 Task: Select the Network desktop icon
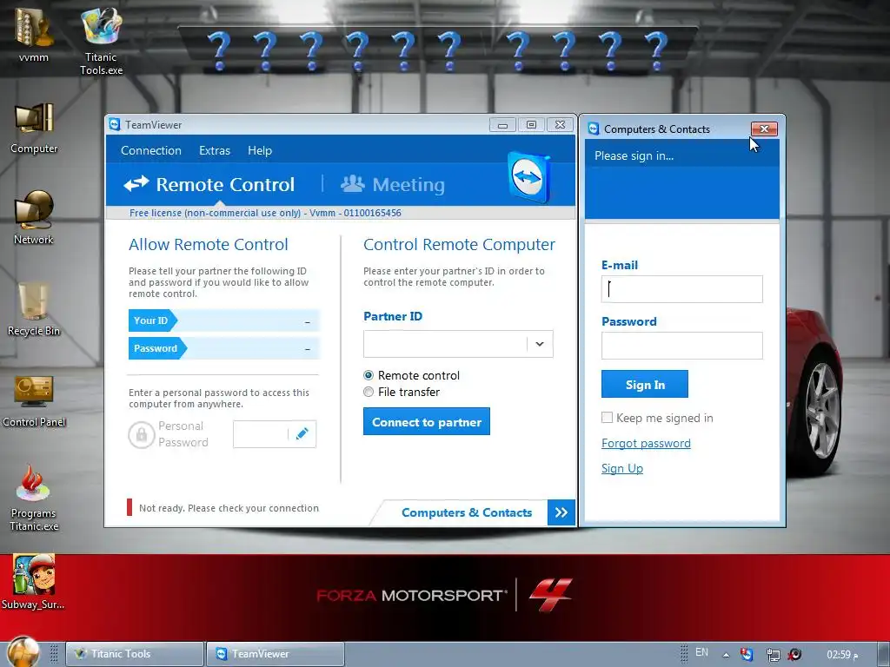click(34, 218)
